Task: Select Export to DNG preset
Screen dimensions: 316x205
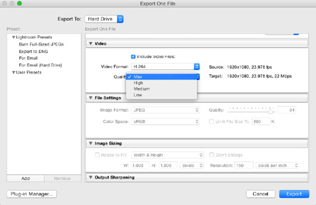Action: click(33, 51)
